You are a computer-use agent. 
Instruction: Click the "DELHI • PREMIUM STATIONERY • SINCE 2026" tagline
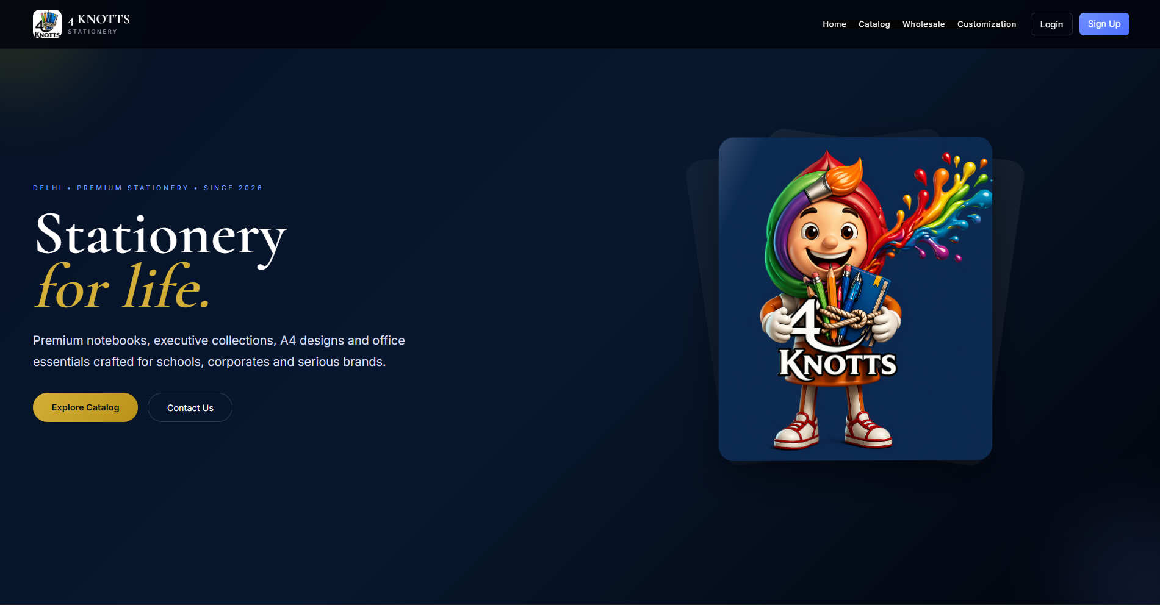coord(148,188)
